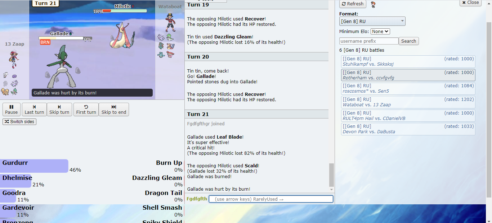Viewport: 492px width, 223px height.
Task: Click the Dhelmise 21% usage bar
Action: coord(16,181)
